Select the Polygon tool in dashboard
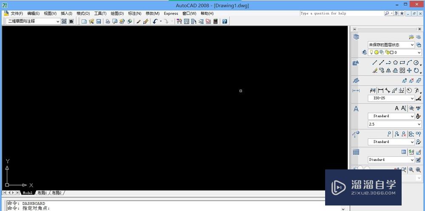The width and height of the screenshot is (425, 211). (395, 62)
